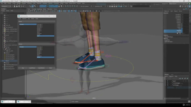The width and height of the screenshot is (191, 107).
Task: Toggle playback P of controlsLayer
Action: (168, 83)
